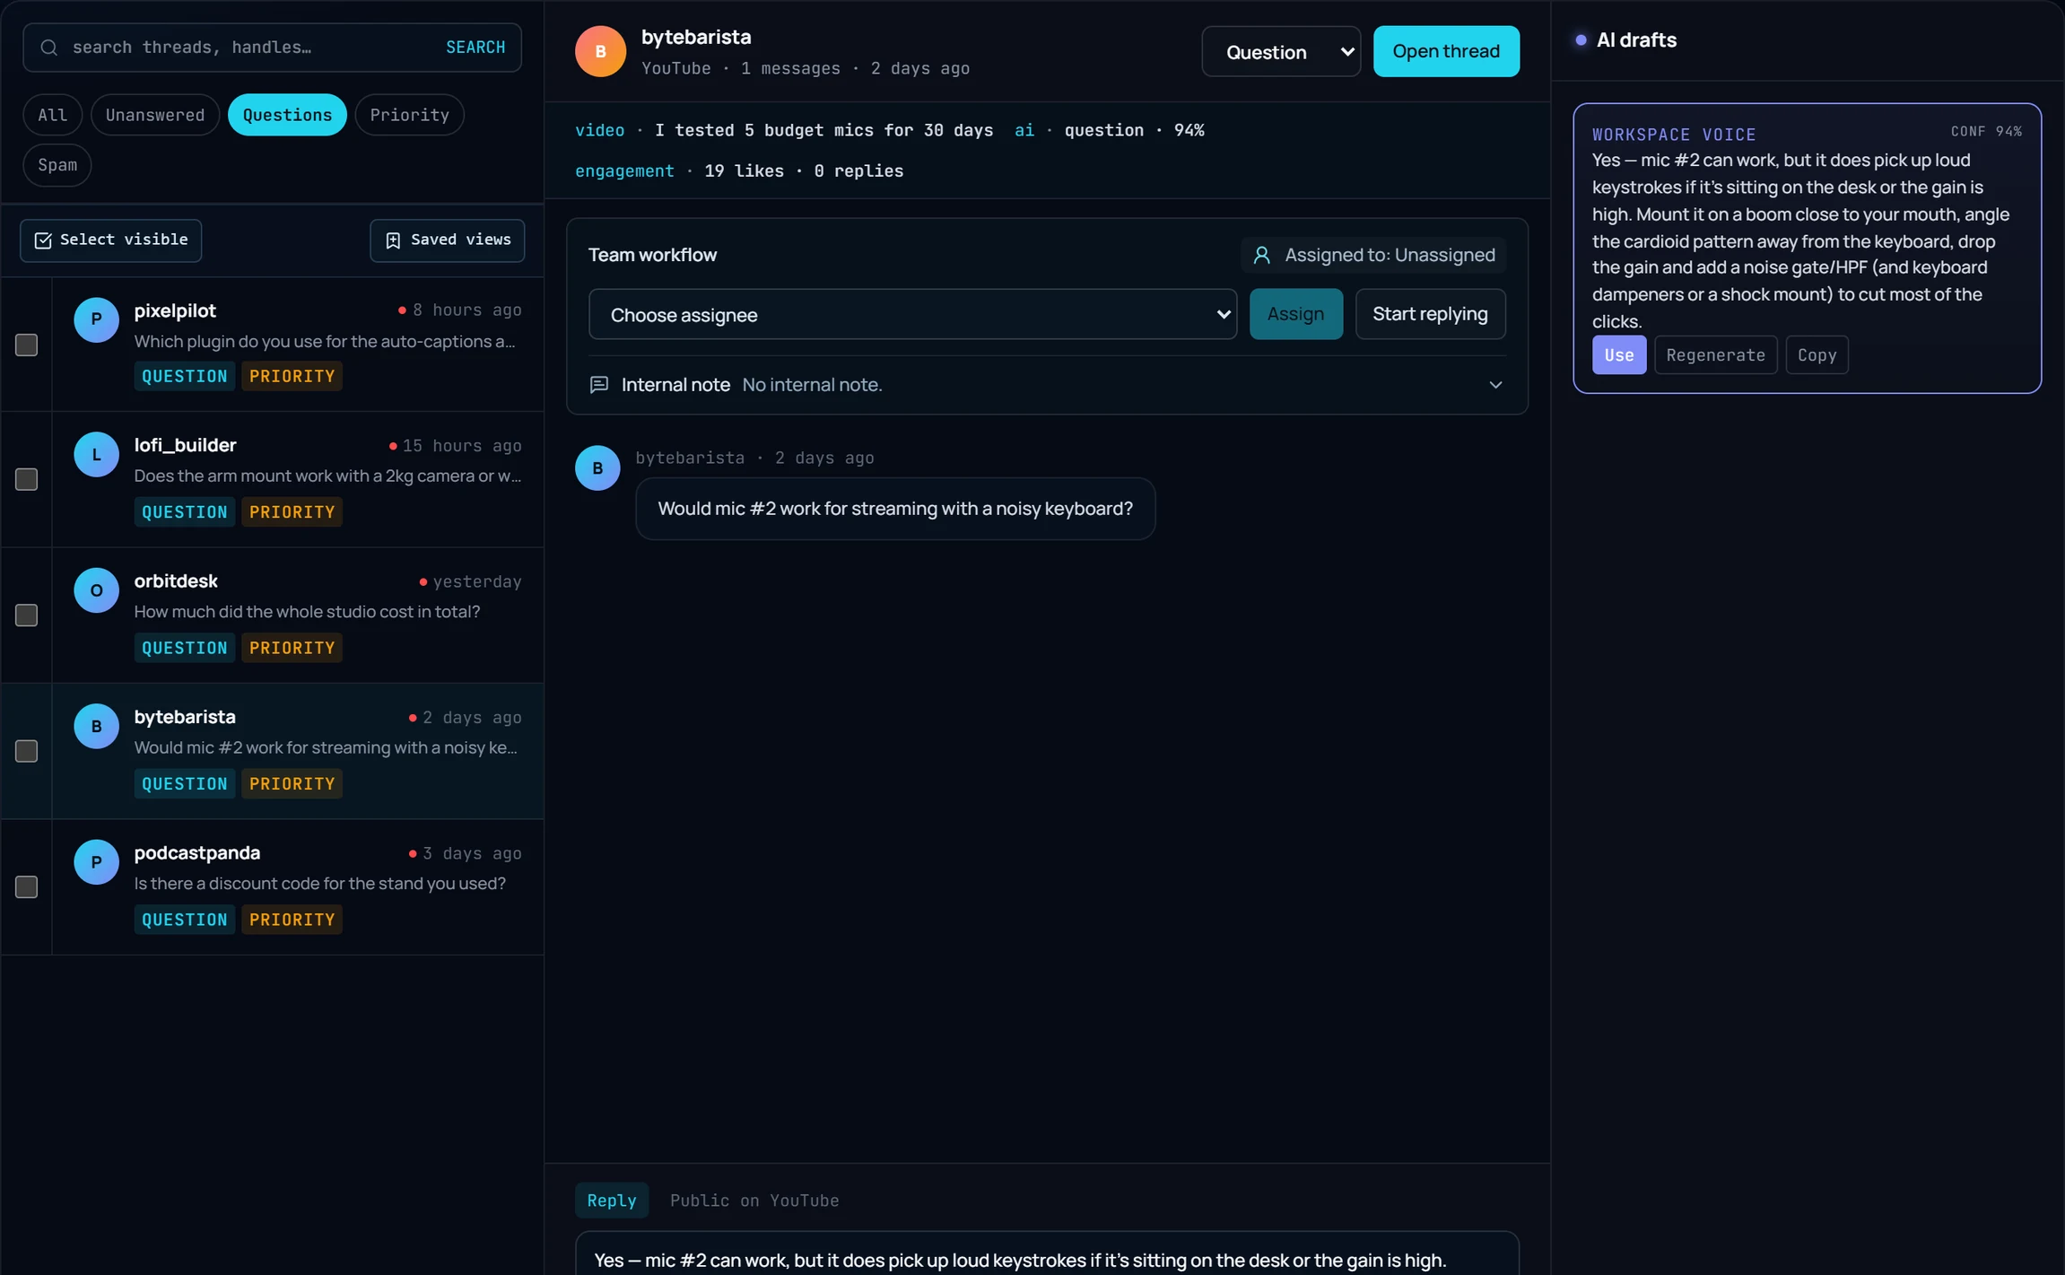Image resolution: width=2065 pixels, height=1275 pixels.
Task: Open the pixelpilot auto-captions thread
Action: tap(296, 345)
